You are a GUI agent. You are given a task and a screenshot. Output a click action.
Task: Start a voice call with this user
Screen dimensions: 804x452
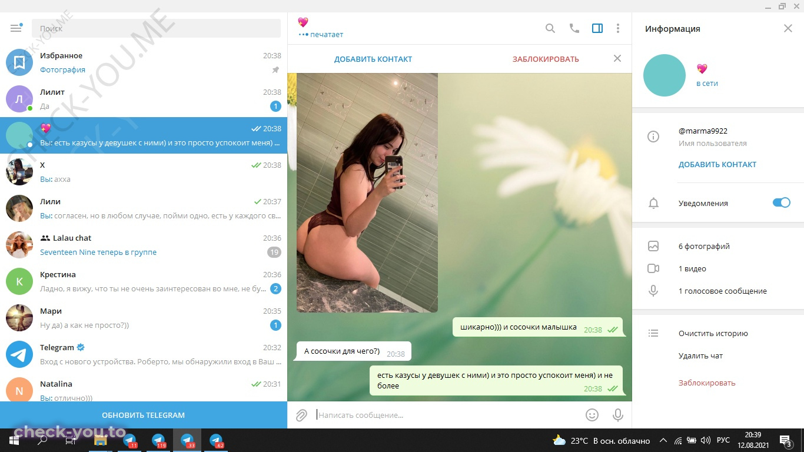tap(574, 28)
